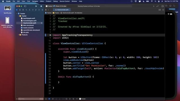Add new file with navigator plus button

point(17,99)
